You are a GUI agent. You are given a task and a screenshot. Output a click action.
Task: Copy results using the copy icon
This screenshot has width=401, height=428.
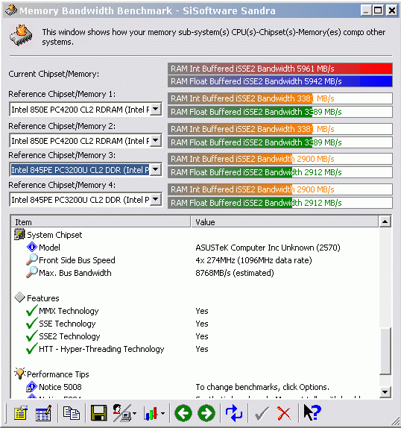[x=72, y=413]
